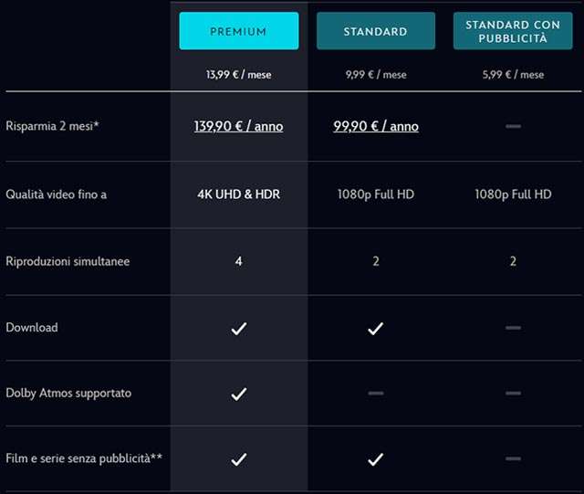
Task: Click Standard's ad-free checkmark icon
Action: 375,458
